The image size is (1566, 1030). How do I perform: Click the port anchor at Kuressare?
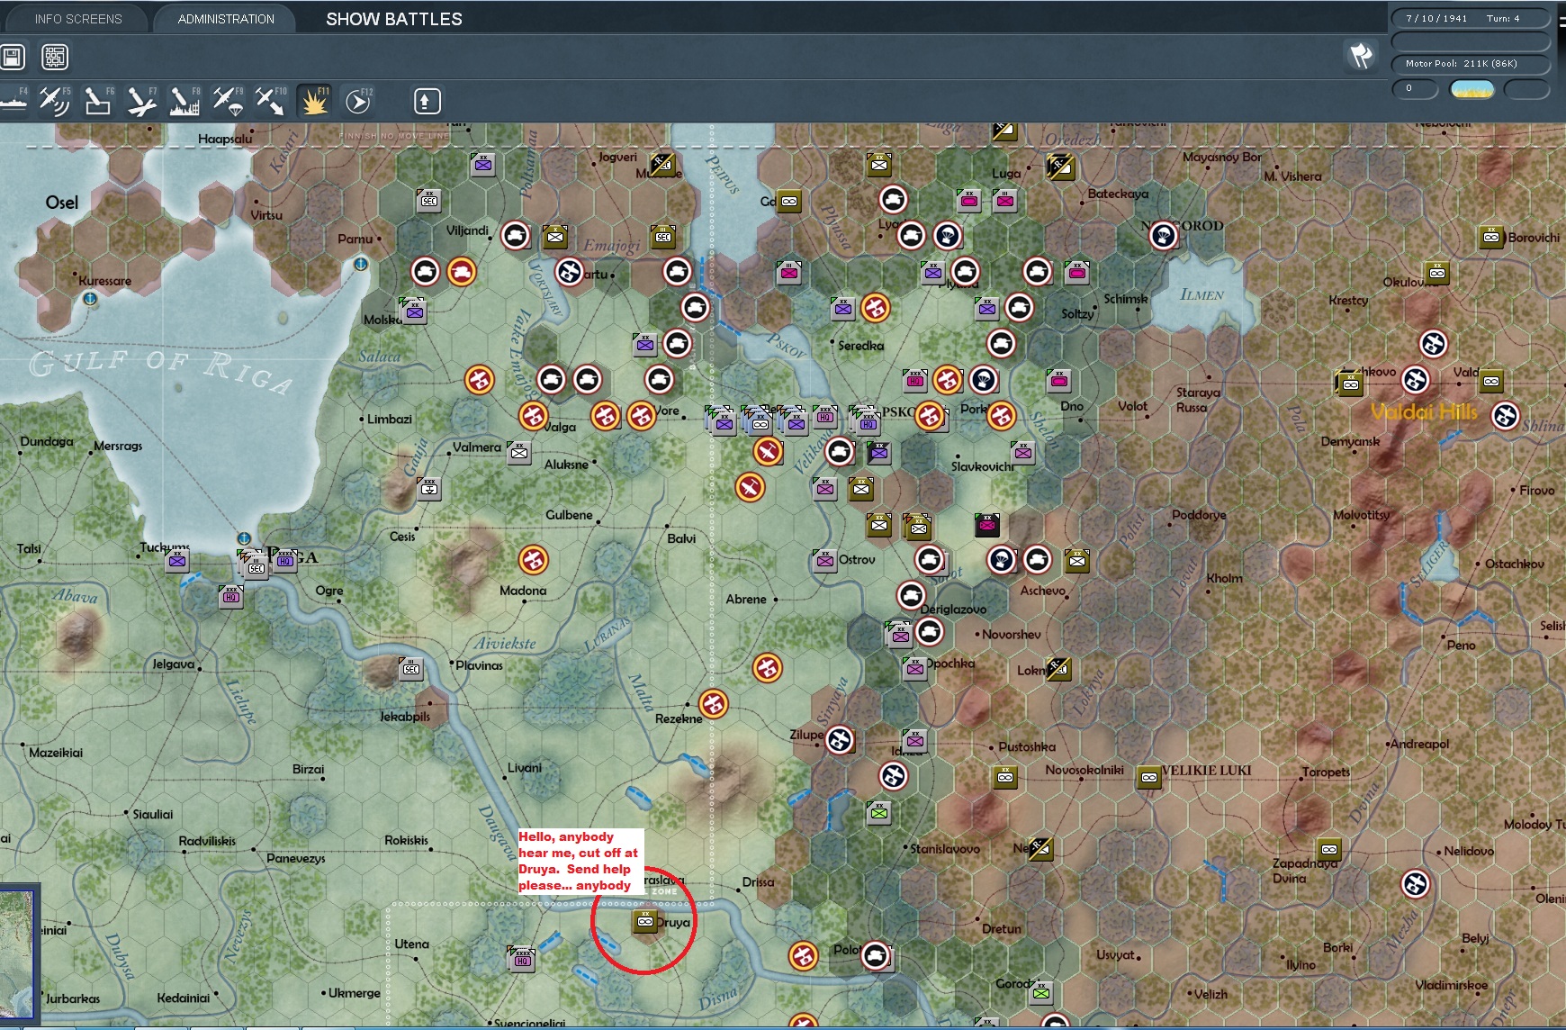coord(90,299)
